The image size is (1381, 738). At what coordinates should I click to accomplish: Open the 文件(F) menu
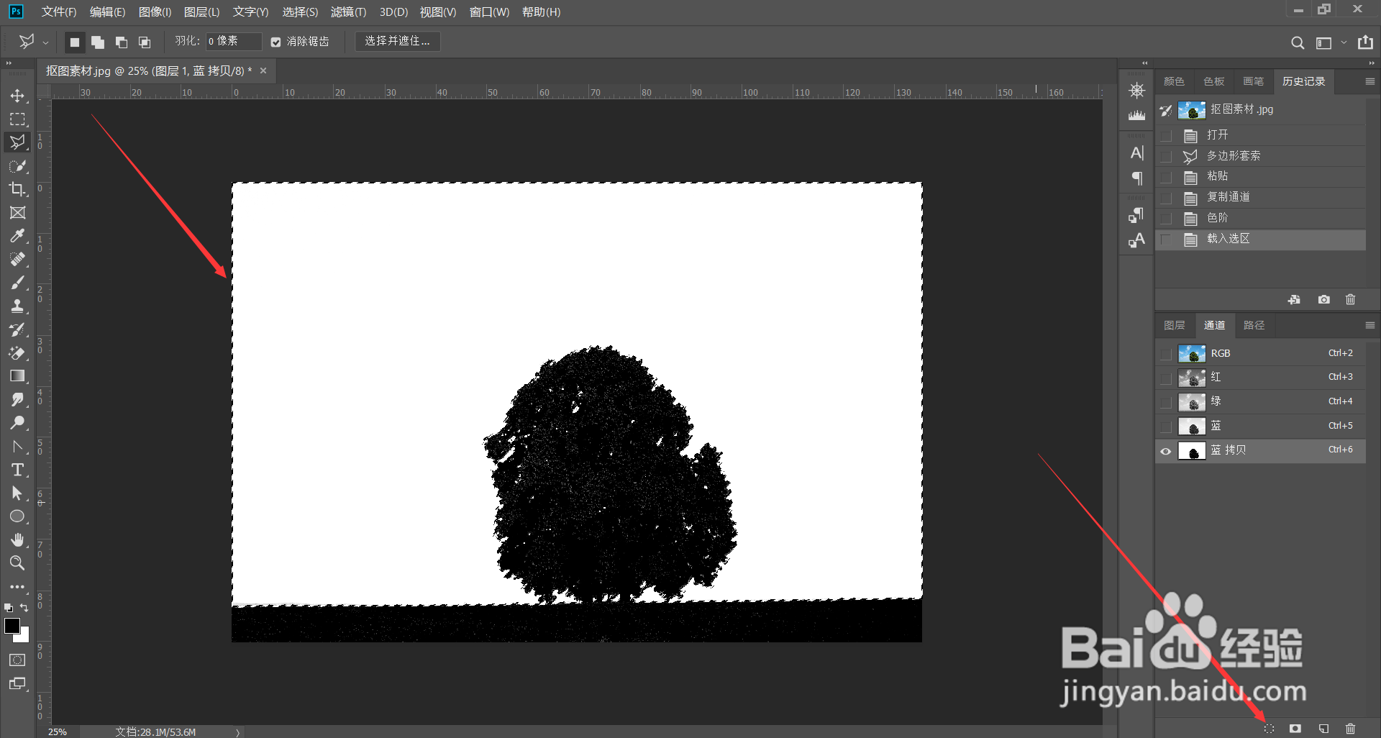(x=59, y=12)
